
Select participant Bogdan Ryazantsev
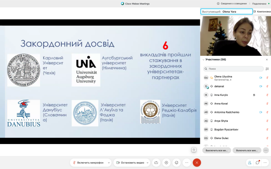(x=236, y=129)
